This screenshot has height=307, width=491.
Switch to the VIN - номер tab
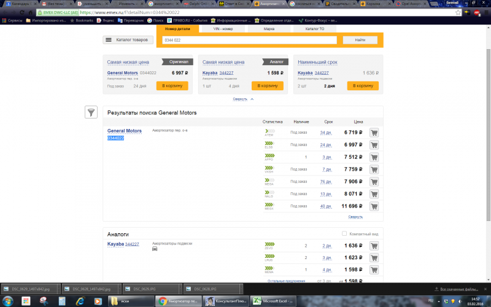point(223,29)
